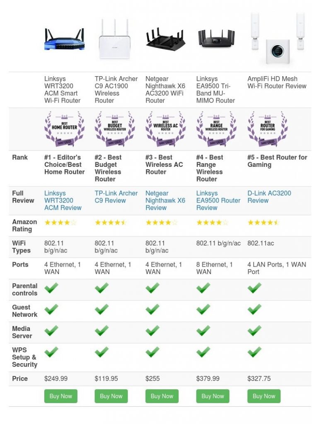Open the white TP-Link Archer C9 image
Image resolution: width=312 pixels, height=424 pixels.
click(x=115, y=39)
